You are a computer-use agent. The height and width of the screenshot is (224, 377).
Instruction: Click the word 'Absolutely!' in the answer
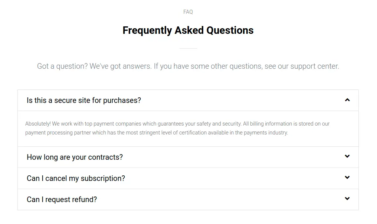point(38,124)
